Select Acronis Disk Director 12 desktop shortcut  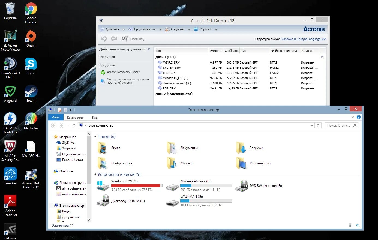point(31,178)
